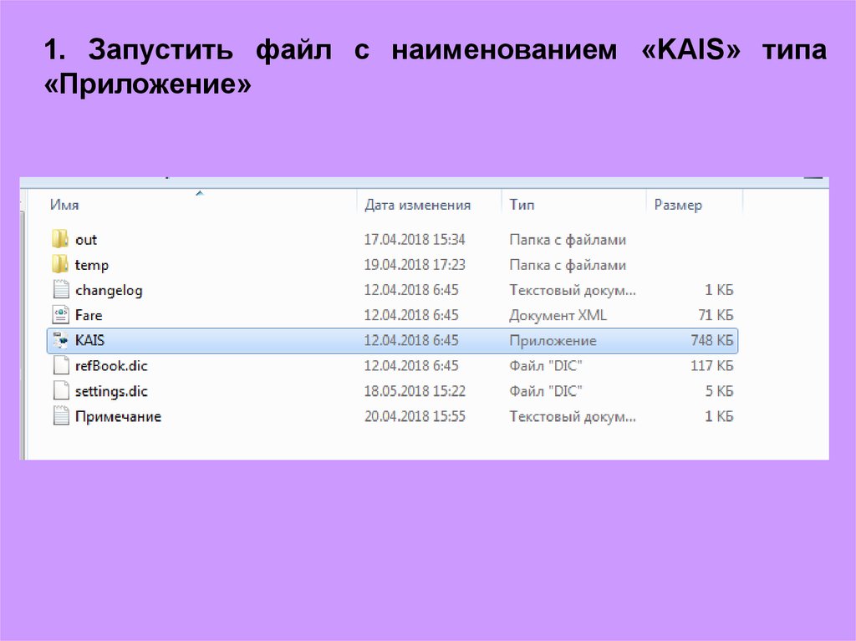Sort by the Тип column header
Image resolution: width=856 pixels, height=641 pixels.
click(522, 205)
